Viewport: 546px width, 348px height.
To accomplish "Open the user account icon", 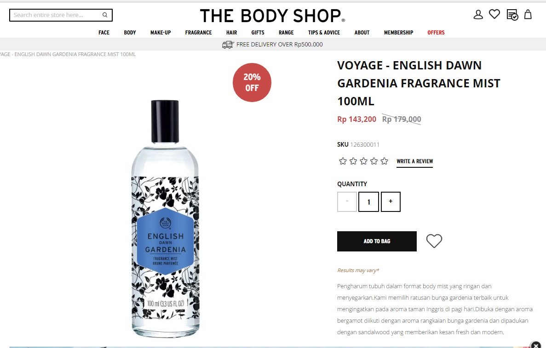I will 478,15.
